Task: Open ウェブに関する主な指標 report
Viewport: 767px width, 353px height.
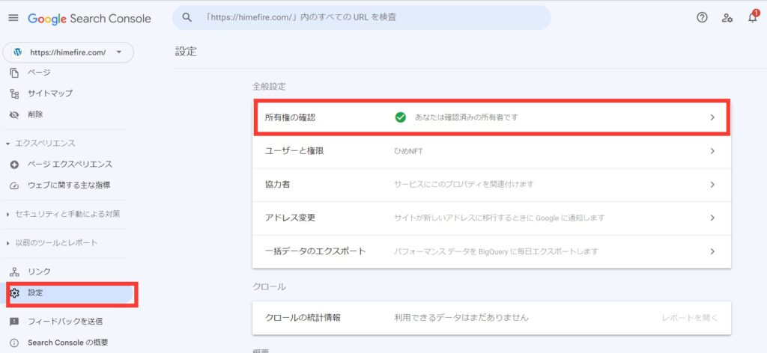Action: tap(68, 185)
